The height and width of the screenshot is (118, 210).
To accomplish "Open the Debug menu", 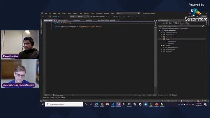I will [x=75, y=13].
